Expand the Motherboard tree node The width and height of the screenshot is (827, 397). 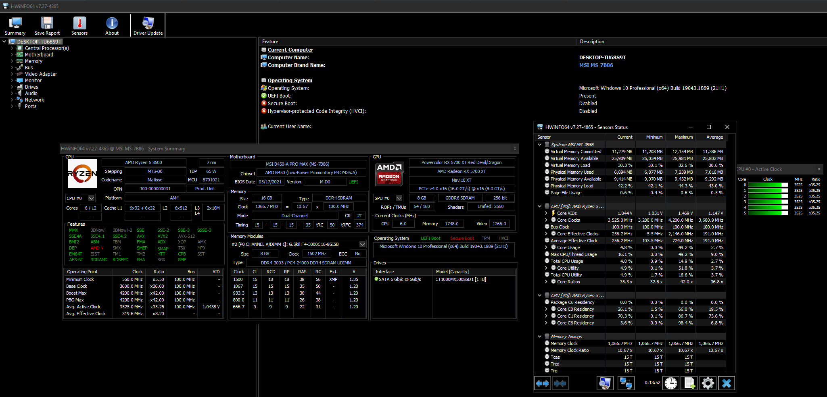[12, 55]
